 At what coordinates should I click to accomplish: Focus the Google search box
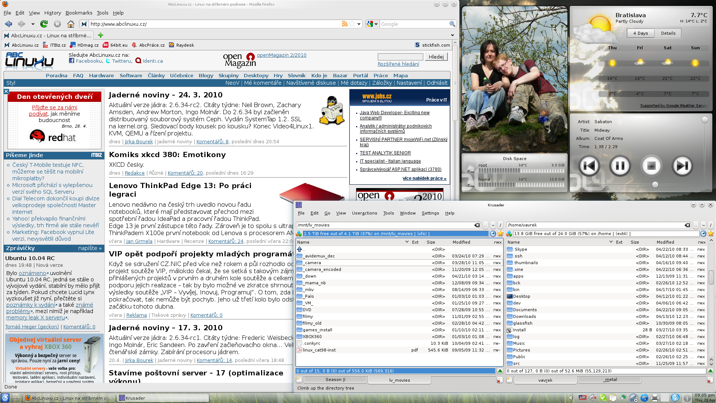(414, 24)
